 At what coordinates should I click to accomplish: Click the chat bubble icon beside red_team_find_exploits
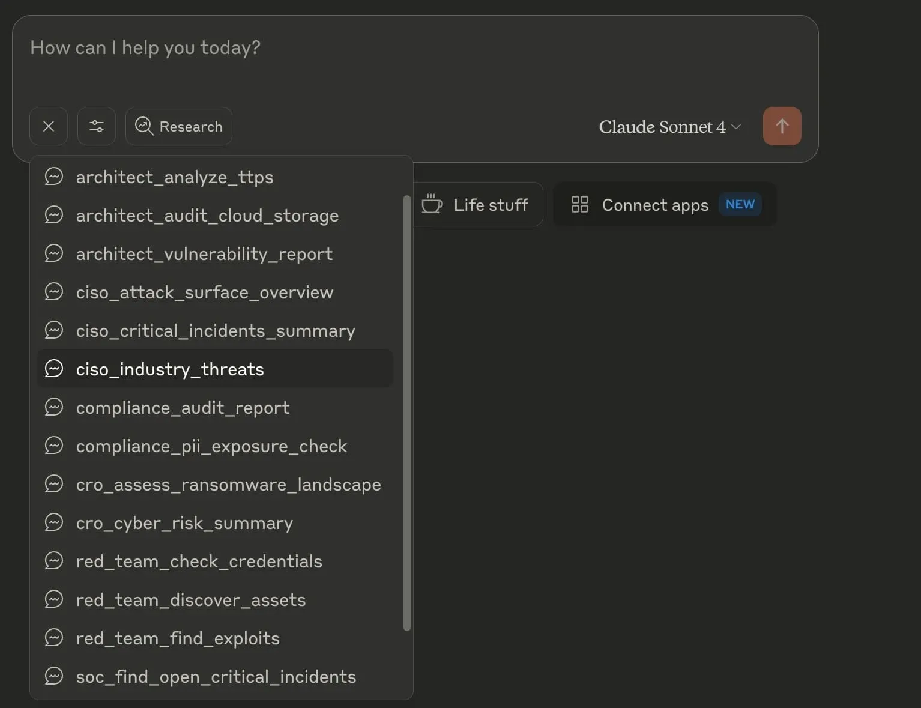(x=54, y=638)
